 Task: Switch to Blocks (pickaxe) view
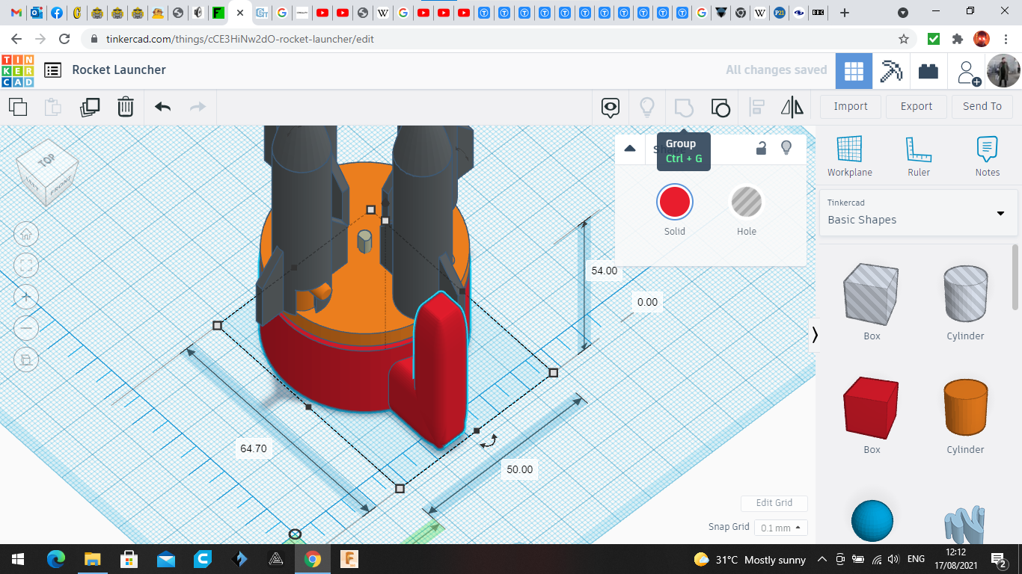890,71
